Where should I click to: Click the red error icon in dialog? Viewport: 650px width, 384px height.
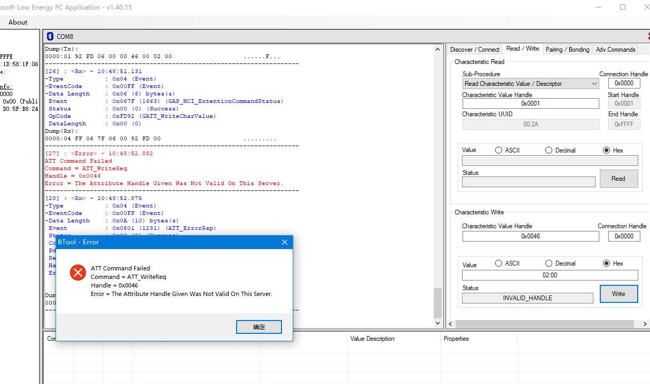coord(78,273)
